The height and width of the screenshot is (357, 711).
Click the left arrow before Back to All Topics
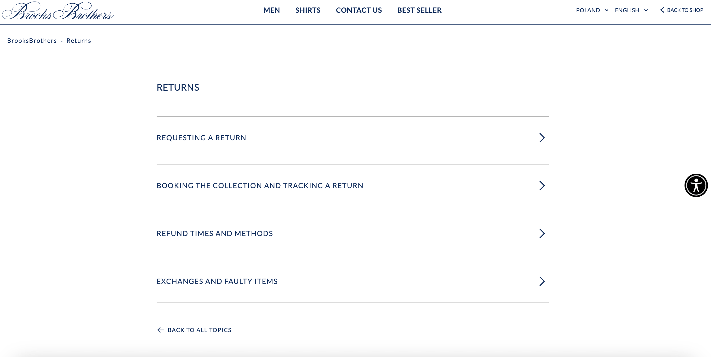click(x=161, y=330)
